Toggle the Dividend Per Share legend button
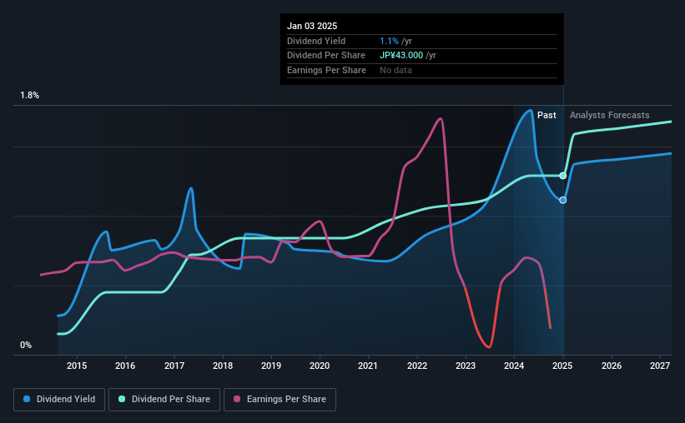This screenshot has width=685, height=423. [x=164, y=400]
